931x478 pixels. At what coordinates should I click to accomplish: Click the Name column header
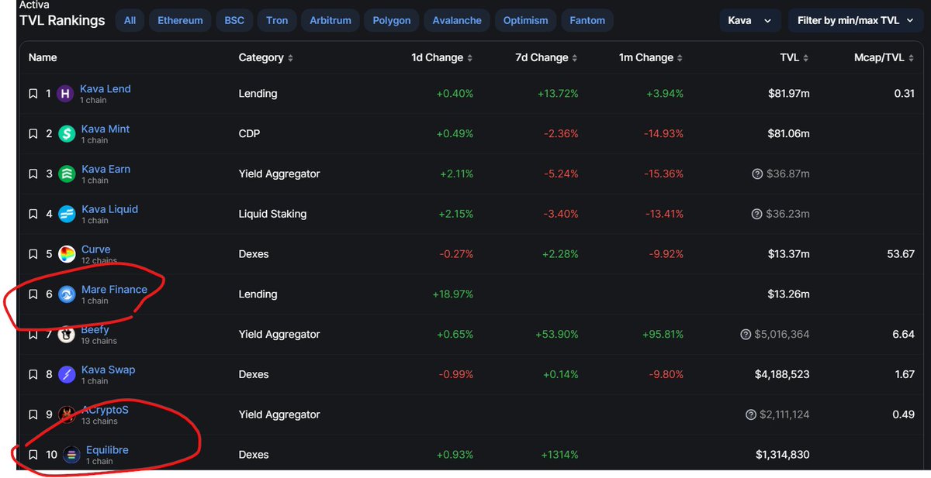pos(43,58)
